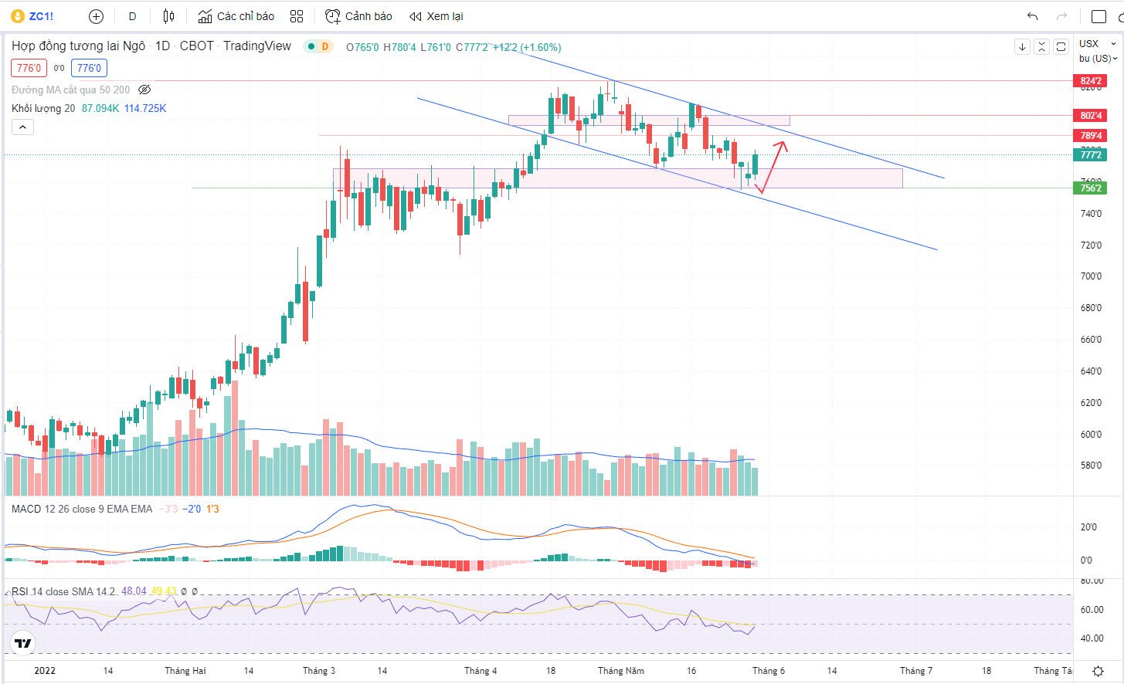
Task: Click the down-arrow pane button
Action: click(x=1022, y=47)
